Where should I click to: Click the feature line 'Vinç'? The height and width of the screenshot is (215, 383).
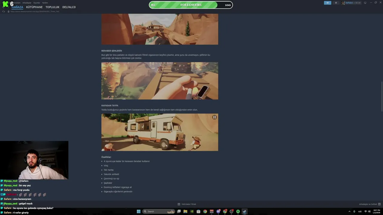106,165
